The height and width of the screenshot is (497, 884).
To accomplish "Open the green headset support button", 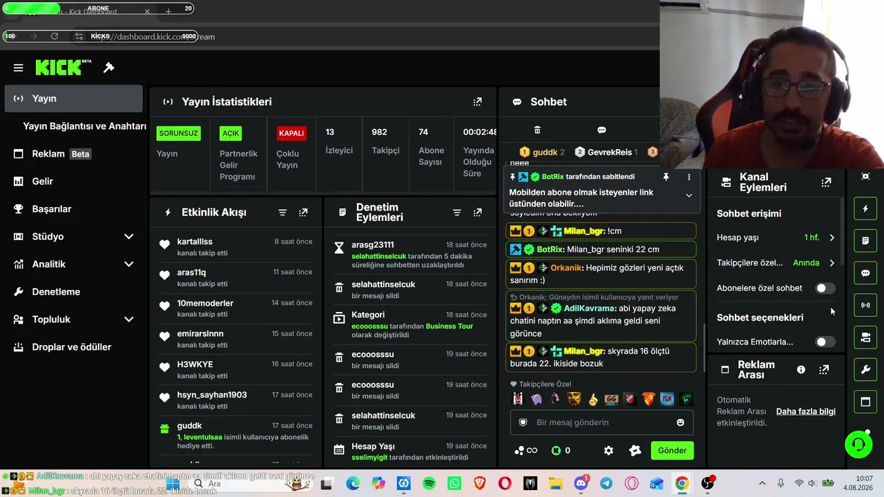I will click(x=858, y=444).
